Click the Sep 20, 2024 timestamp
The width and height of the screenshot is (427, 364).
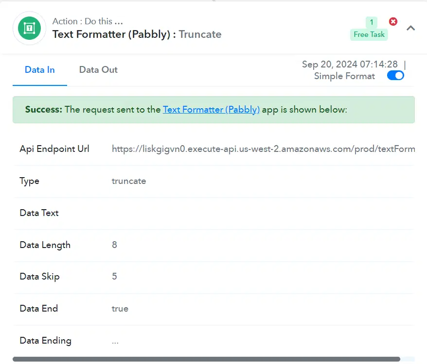click(x=350, y=65)
